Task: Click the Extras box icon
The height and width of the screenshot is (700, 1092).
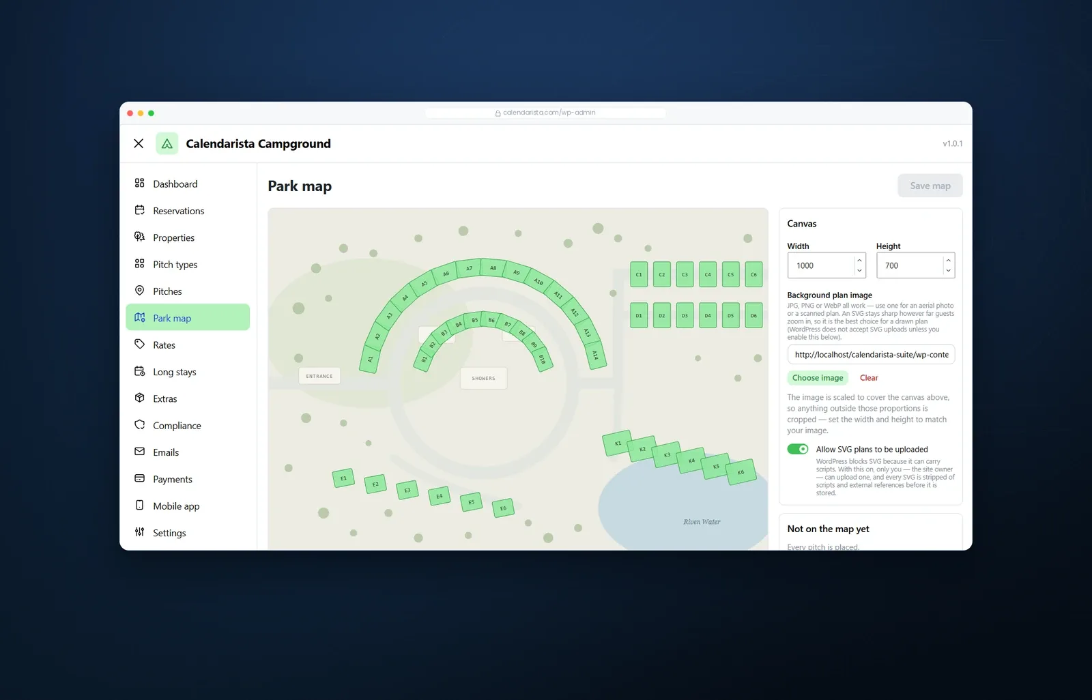Action: (139, 398)
